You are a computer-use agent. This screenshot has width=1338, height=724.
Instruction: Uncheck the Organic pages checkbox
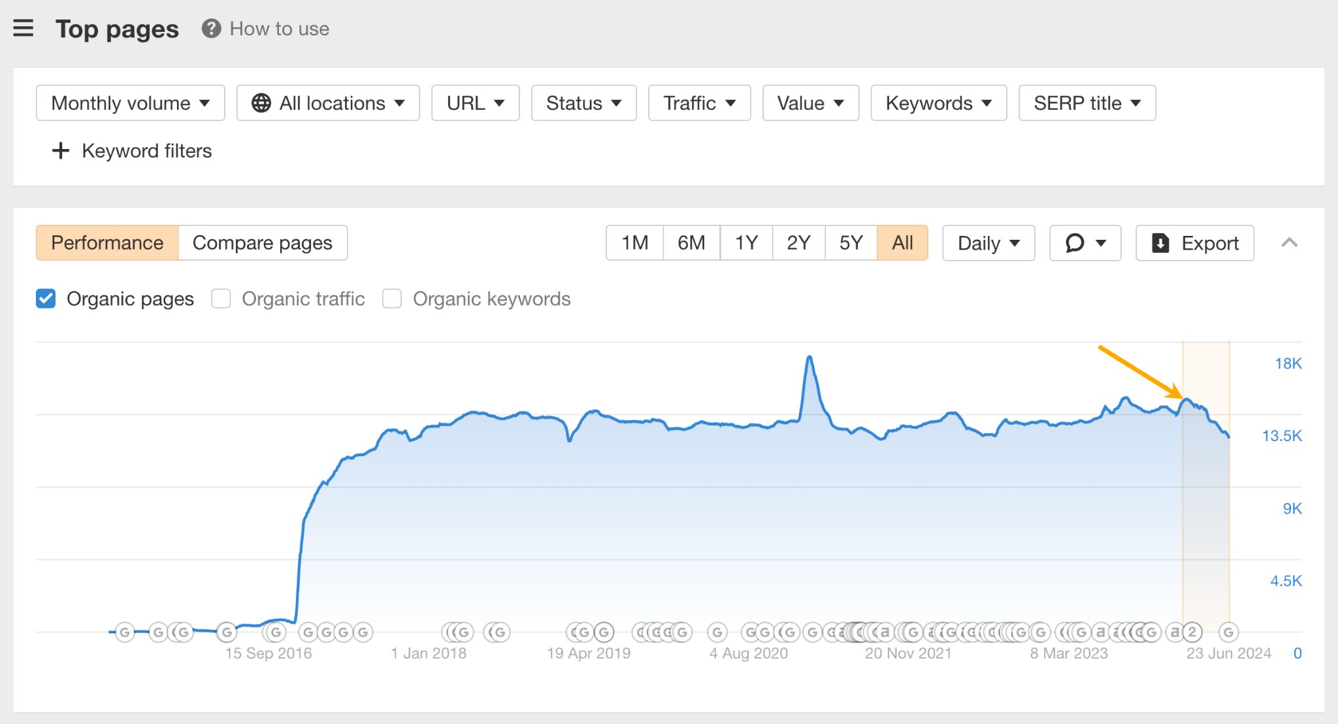(x=46, y=299)
